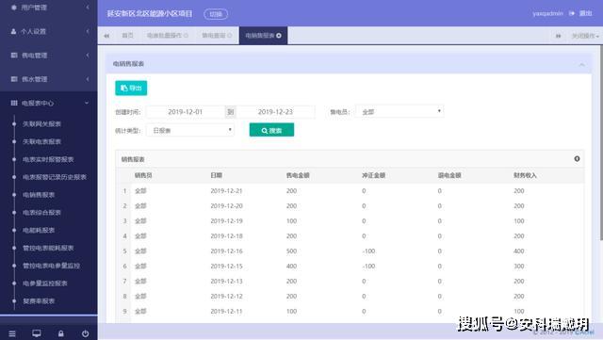
Task: Click the start date field 2019-12-01
Action: tap(186, 112)
